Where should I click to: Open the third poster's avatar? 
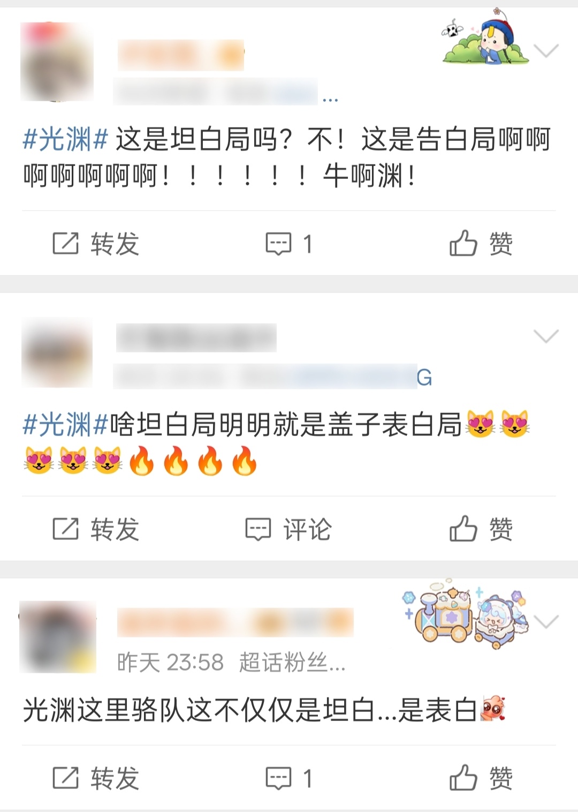58,637
